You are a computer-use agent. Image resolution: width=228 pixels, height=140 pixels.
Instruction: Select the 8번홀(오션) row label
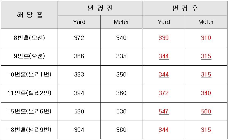coord(29,38)
